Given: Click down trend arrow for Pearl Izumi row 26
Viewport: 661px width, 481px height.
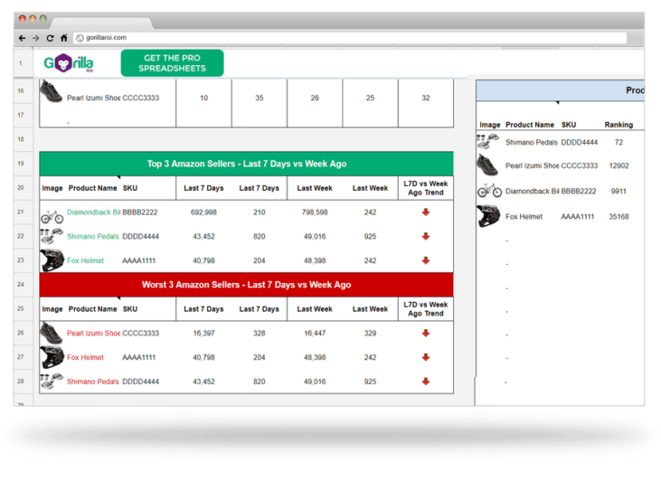Looking at the screenshot, I should pyautogui.click(x=426, y=333).
